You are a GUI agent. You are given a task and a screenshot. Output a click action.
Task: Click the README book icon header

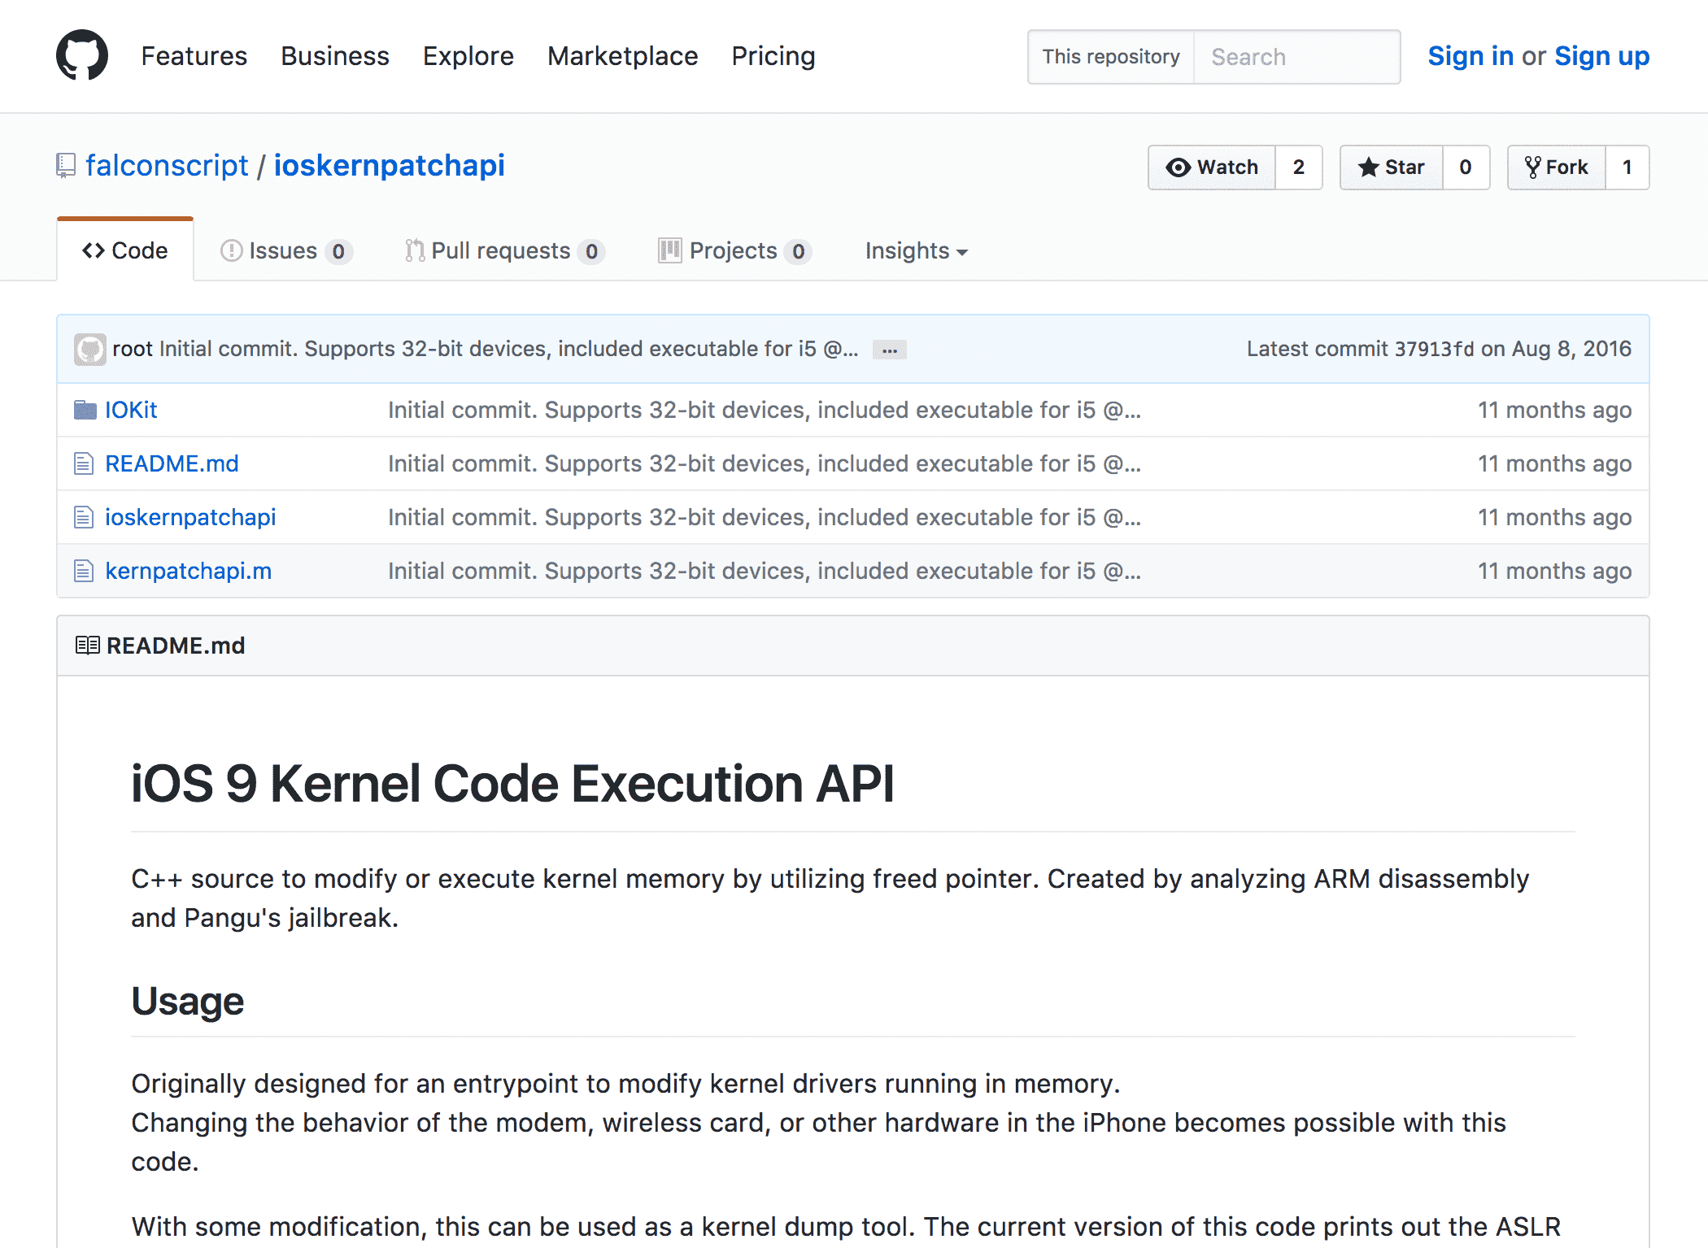[87, 646]
